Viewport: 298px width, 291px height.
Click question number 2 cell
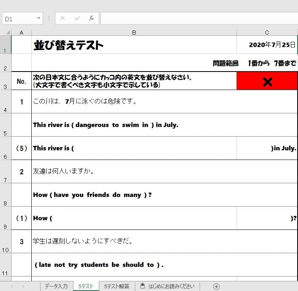[x=21, y=172]
